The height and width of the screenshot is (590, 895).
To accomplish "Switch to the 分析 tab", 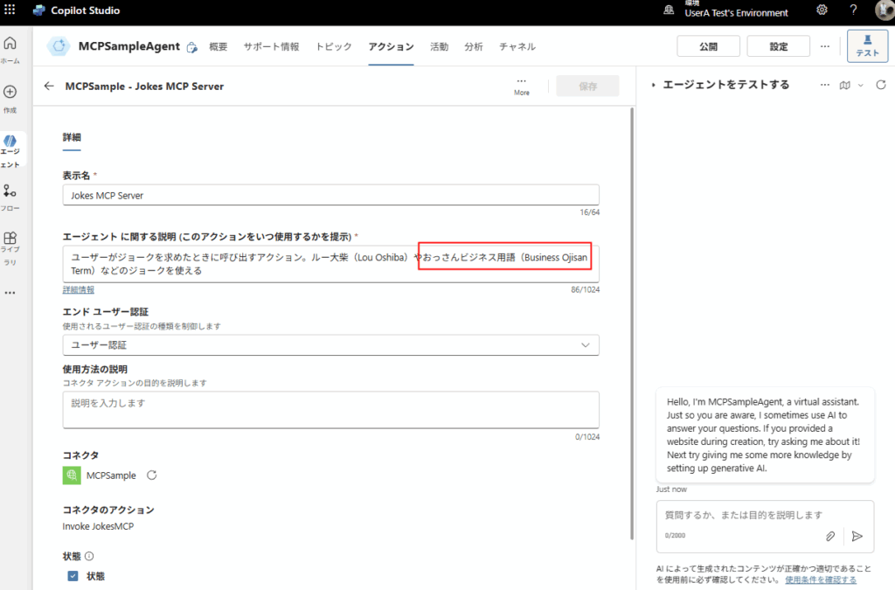I will 473,46.
